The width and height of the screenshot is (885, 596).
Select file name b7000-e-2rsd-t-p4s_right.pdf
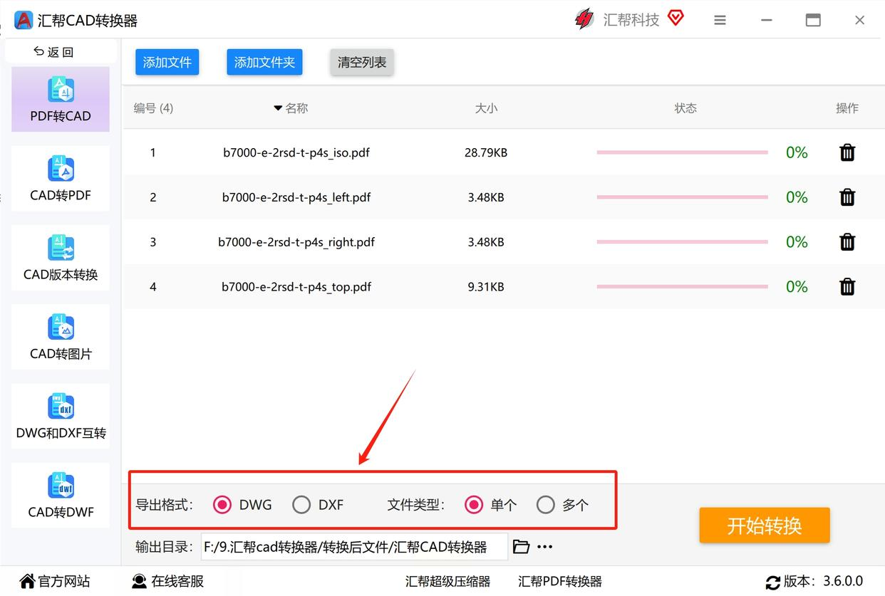tap(296, 242)
